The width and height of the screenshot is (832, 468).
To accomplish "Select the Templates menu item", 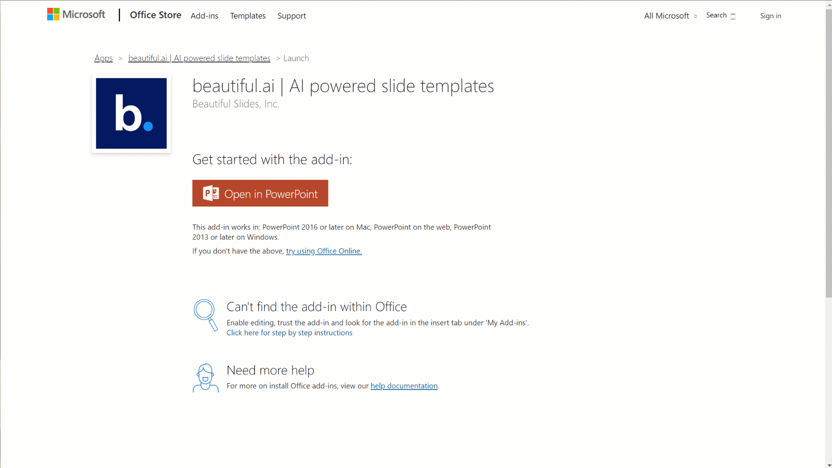I will click(x=248, y=16).
